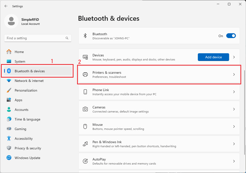The height and width of the screenshot is (173, 246).
Task: Open Personalization settings
Action: (x=38, y=90)
